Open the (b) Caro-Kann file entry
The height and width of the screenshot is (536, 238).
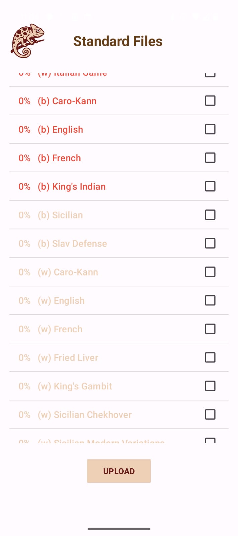tap(67, 101)
